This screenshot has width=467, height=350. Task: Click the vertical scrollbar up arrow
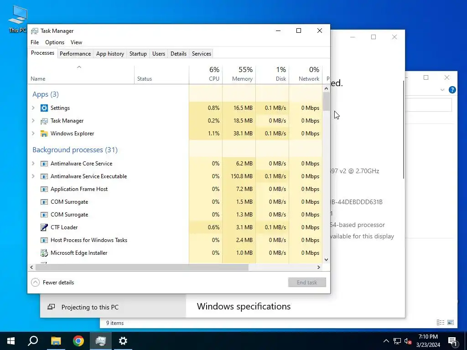(x=326, y=88)
